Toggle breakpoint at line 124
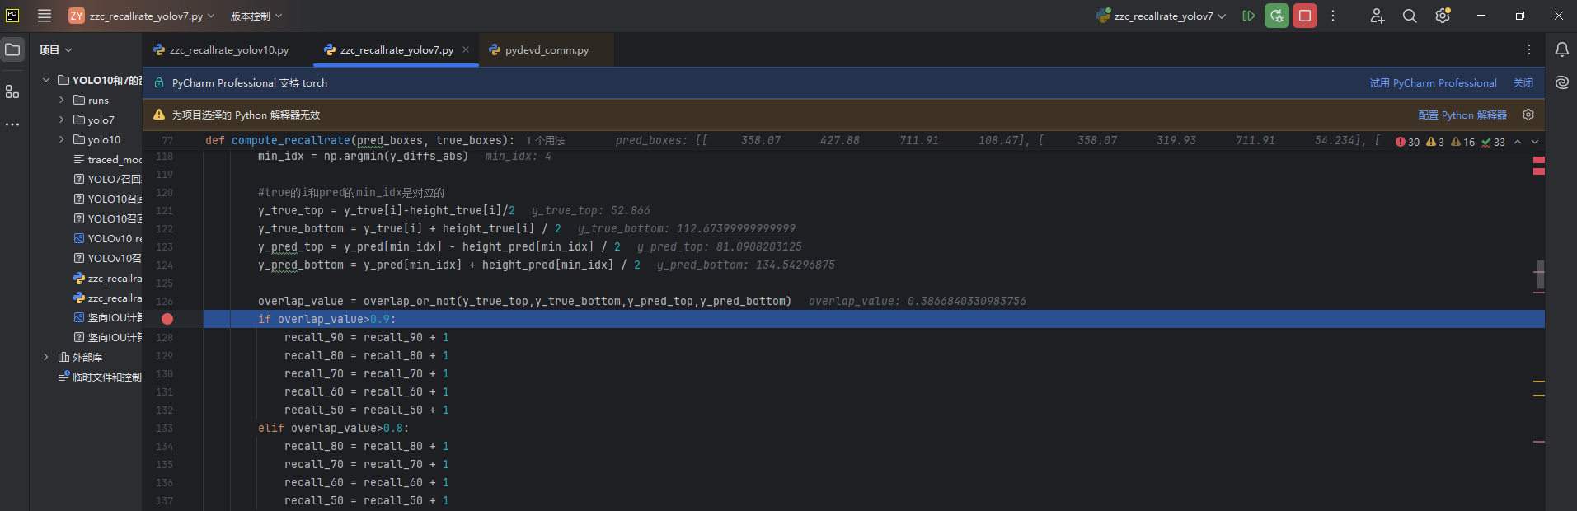The height and width of the screenshot is (511, 1577). point(165,265)
